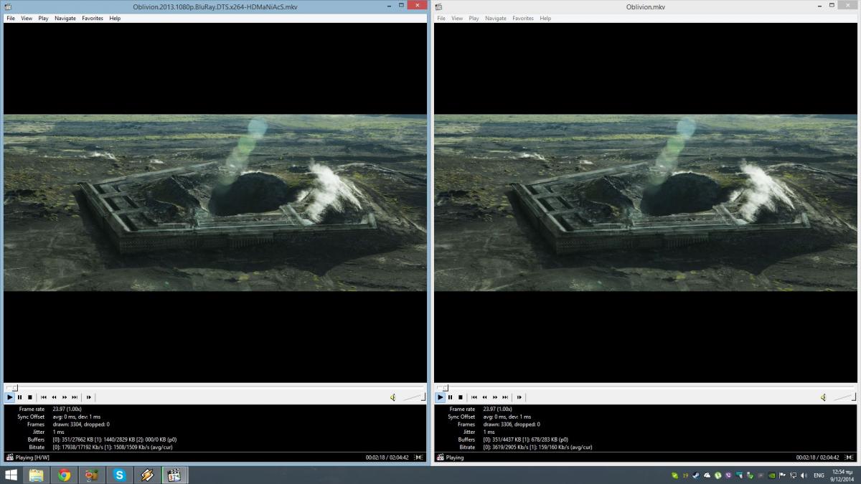Open File menu in left HDMaNiAcS window
The height and width of the screenshot is (484, 861).
(11, 18)
